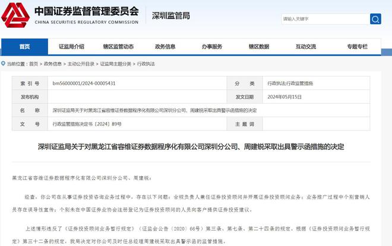Click the 分类 label cell
Viewport: 392px width, 246px height.
click(x=245, y=84)
